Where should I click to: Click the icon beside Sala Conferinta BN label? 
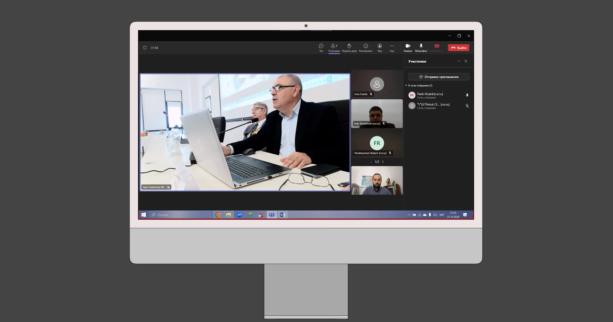(x=168, y=187)
